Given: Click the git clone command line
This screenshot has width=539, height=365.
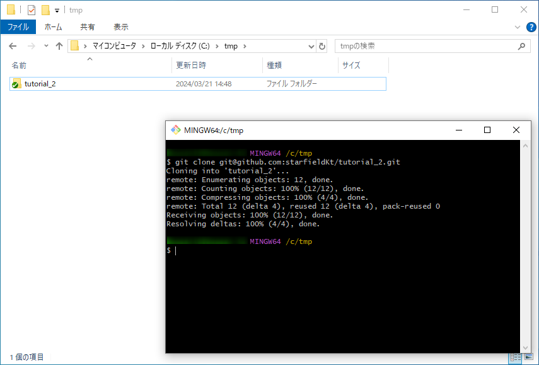Looking at the screenshot, I should (x=283, y=162).
